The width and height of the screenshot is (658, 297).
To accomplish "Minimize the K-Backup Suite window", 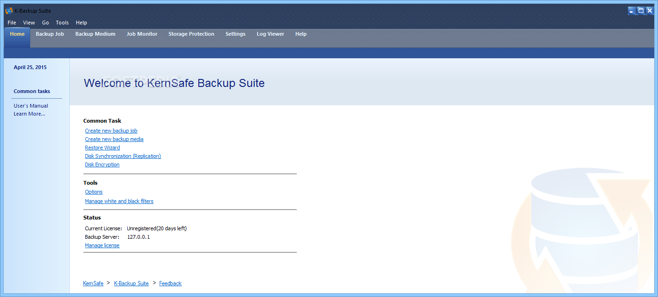I will pos(632,10).
